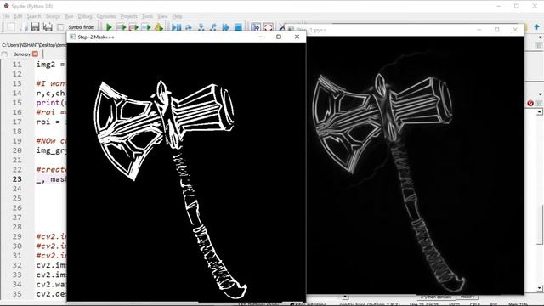Click the New file toolbar icon
The image size is (544, 306).
(x=11, y=26)
